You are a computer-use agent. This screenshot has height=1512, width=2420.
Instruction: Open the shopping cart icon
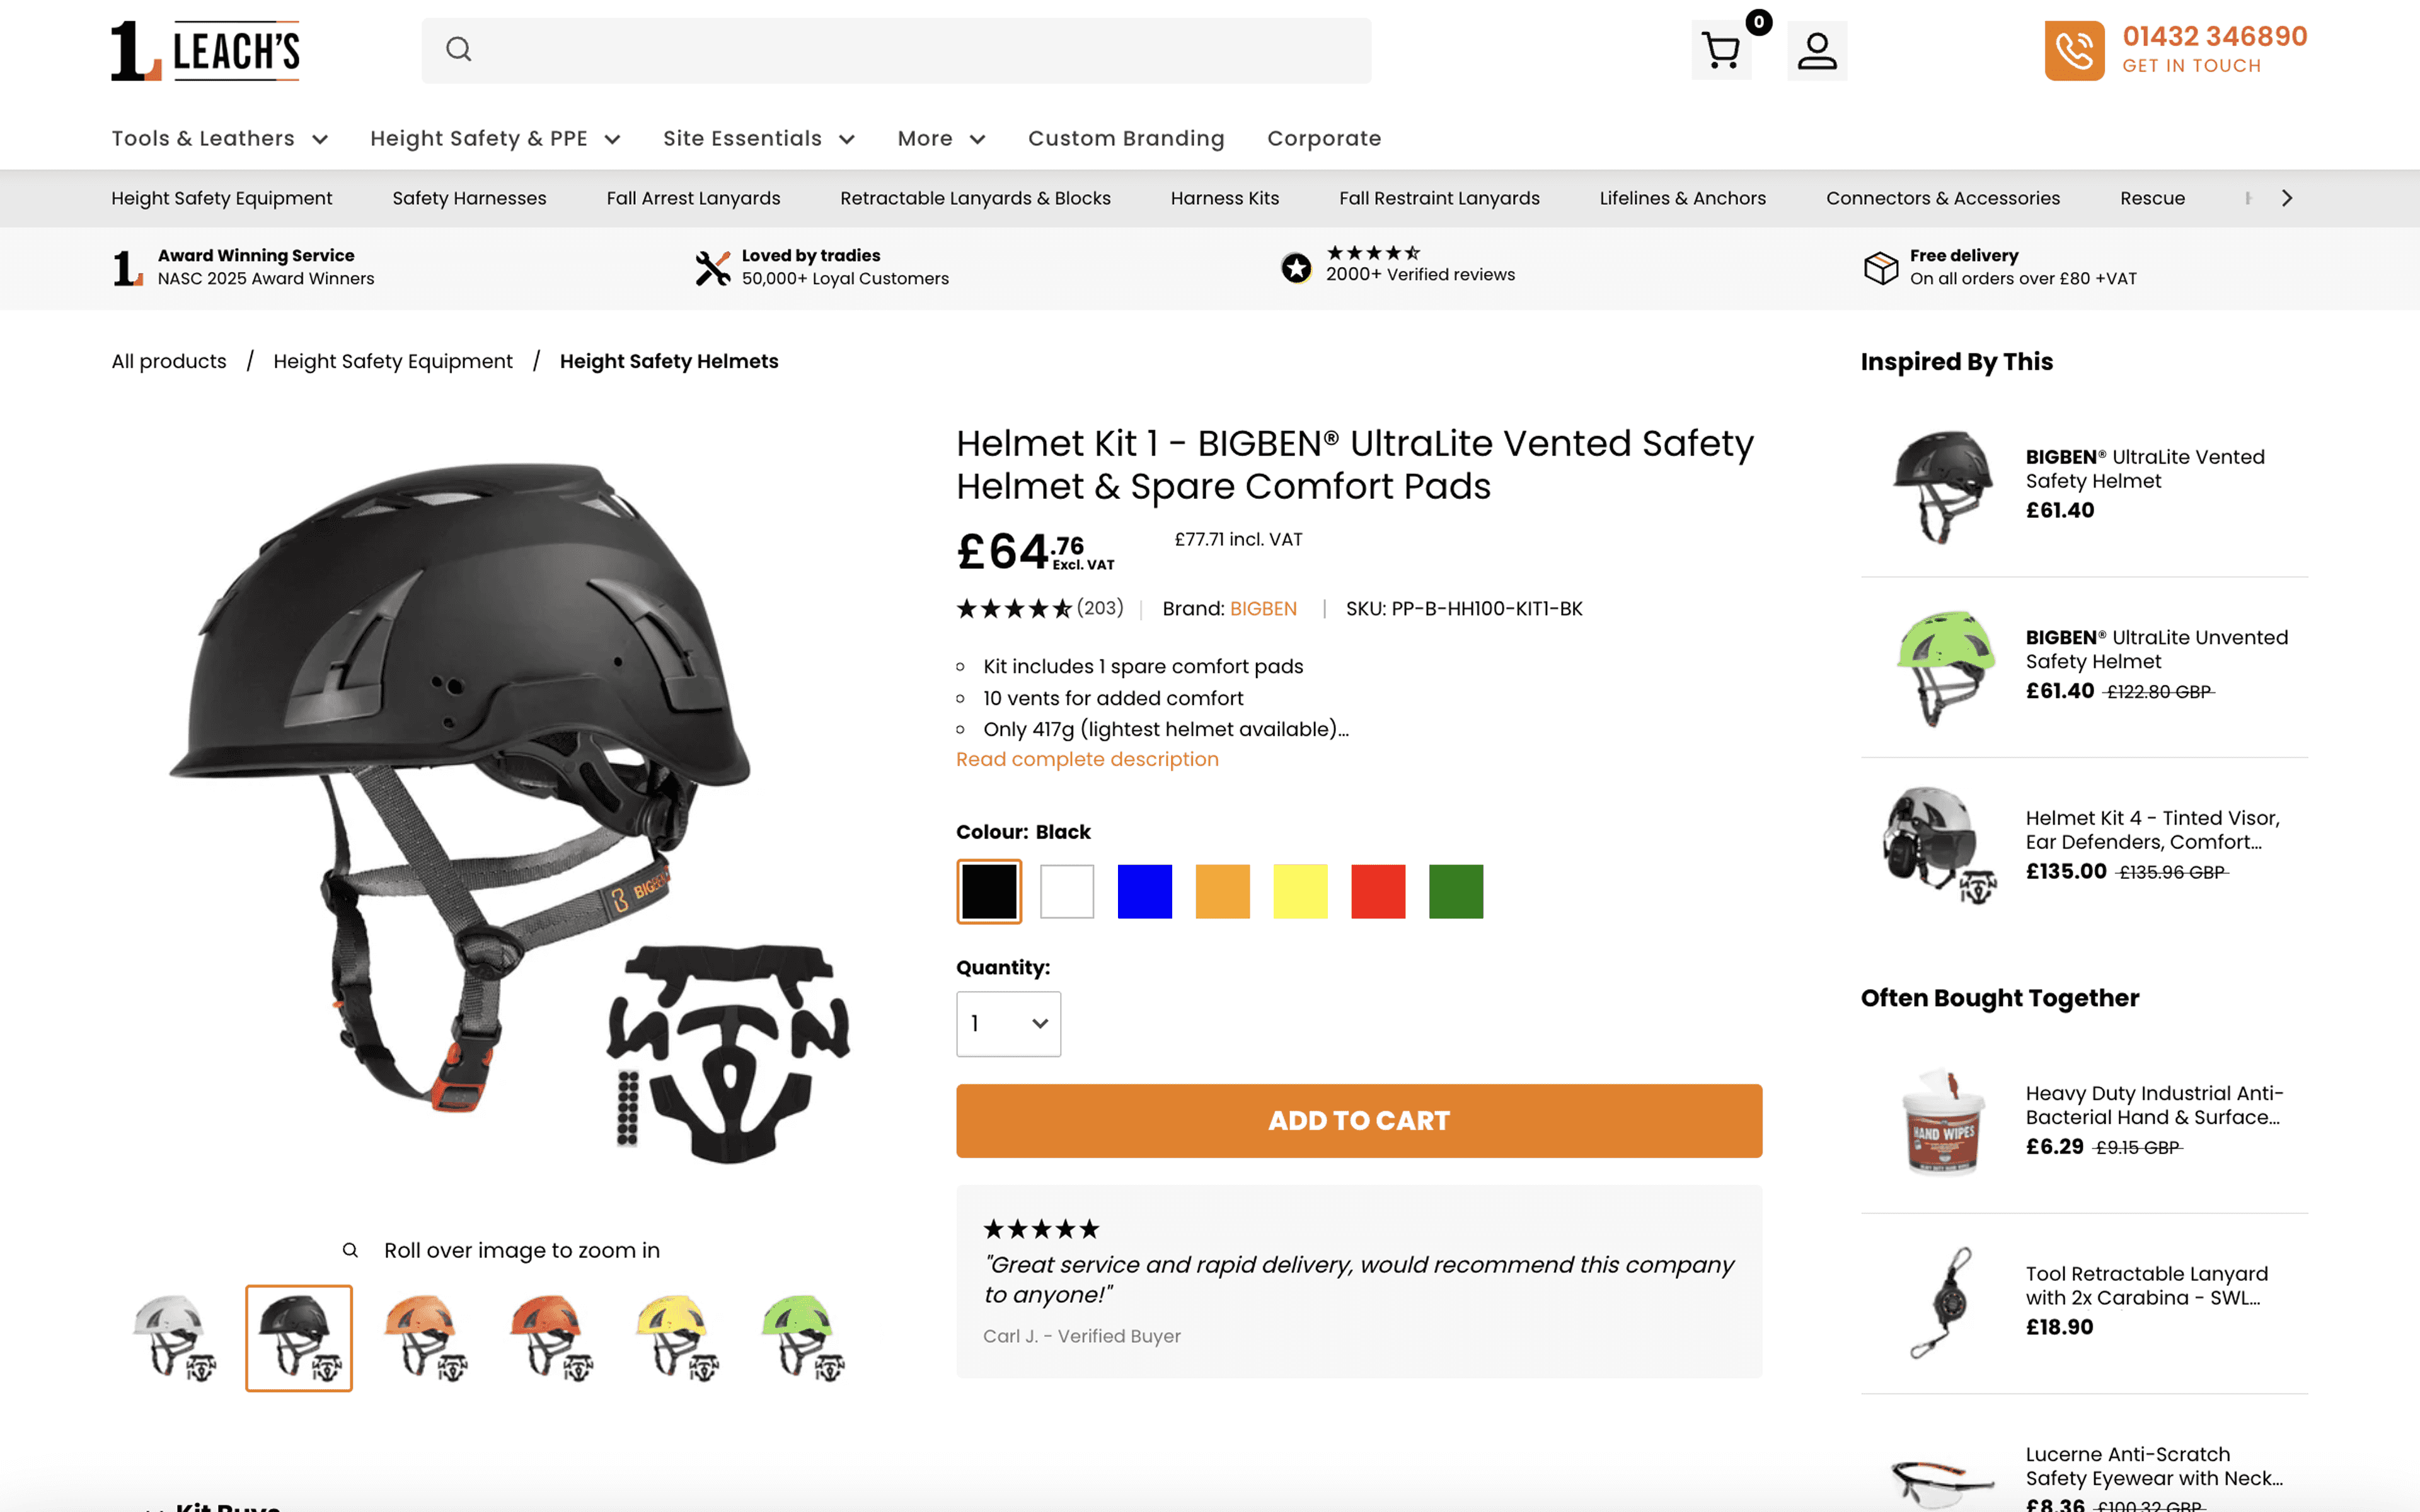1721,50
